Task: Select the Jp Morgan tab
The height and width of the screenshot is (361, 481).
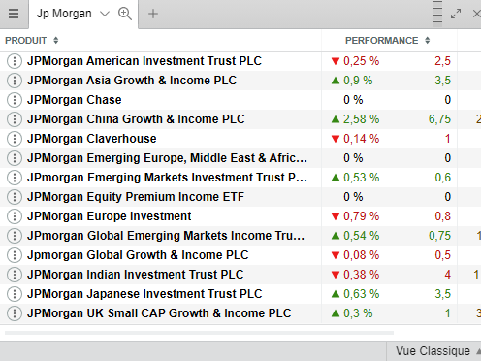Action: click(x=64, y=14)
